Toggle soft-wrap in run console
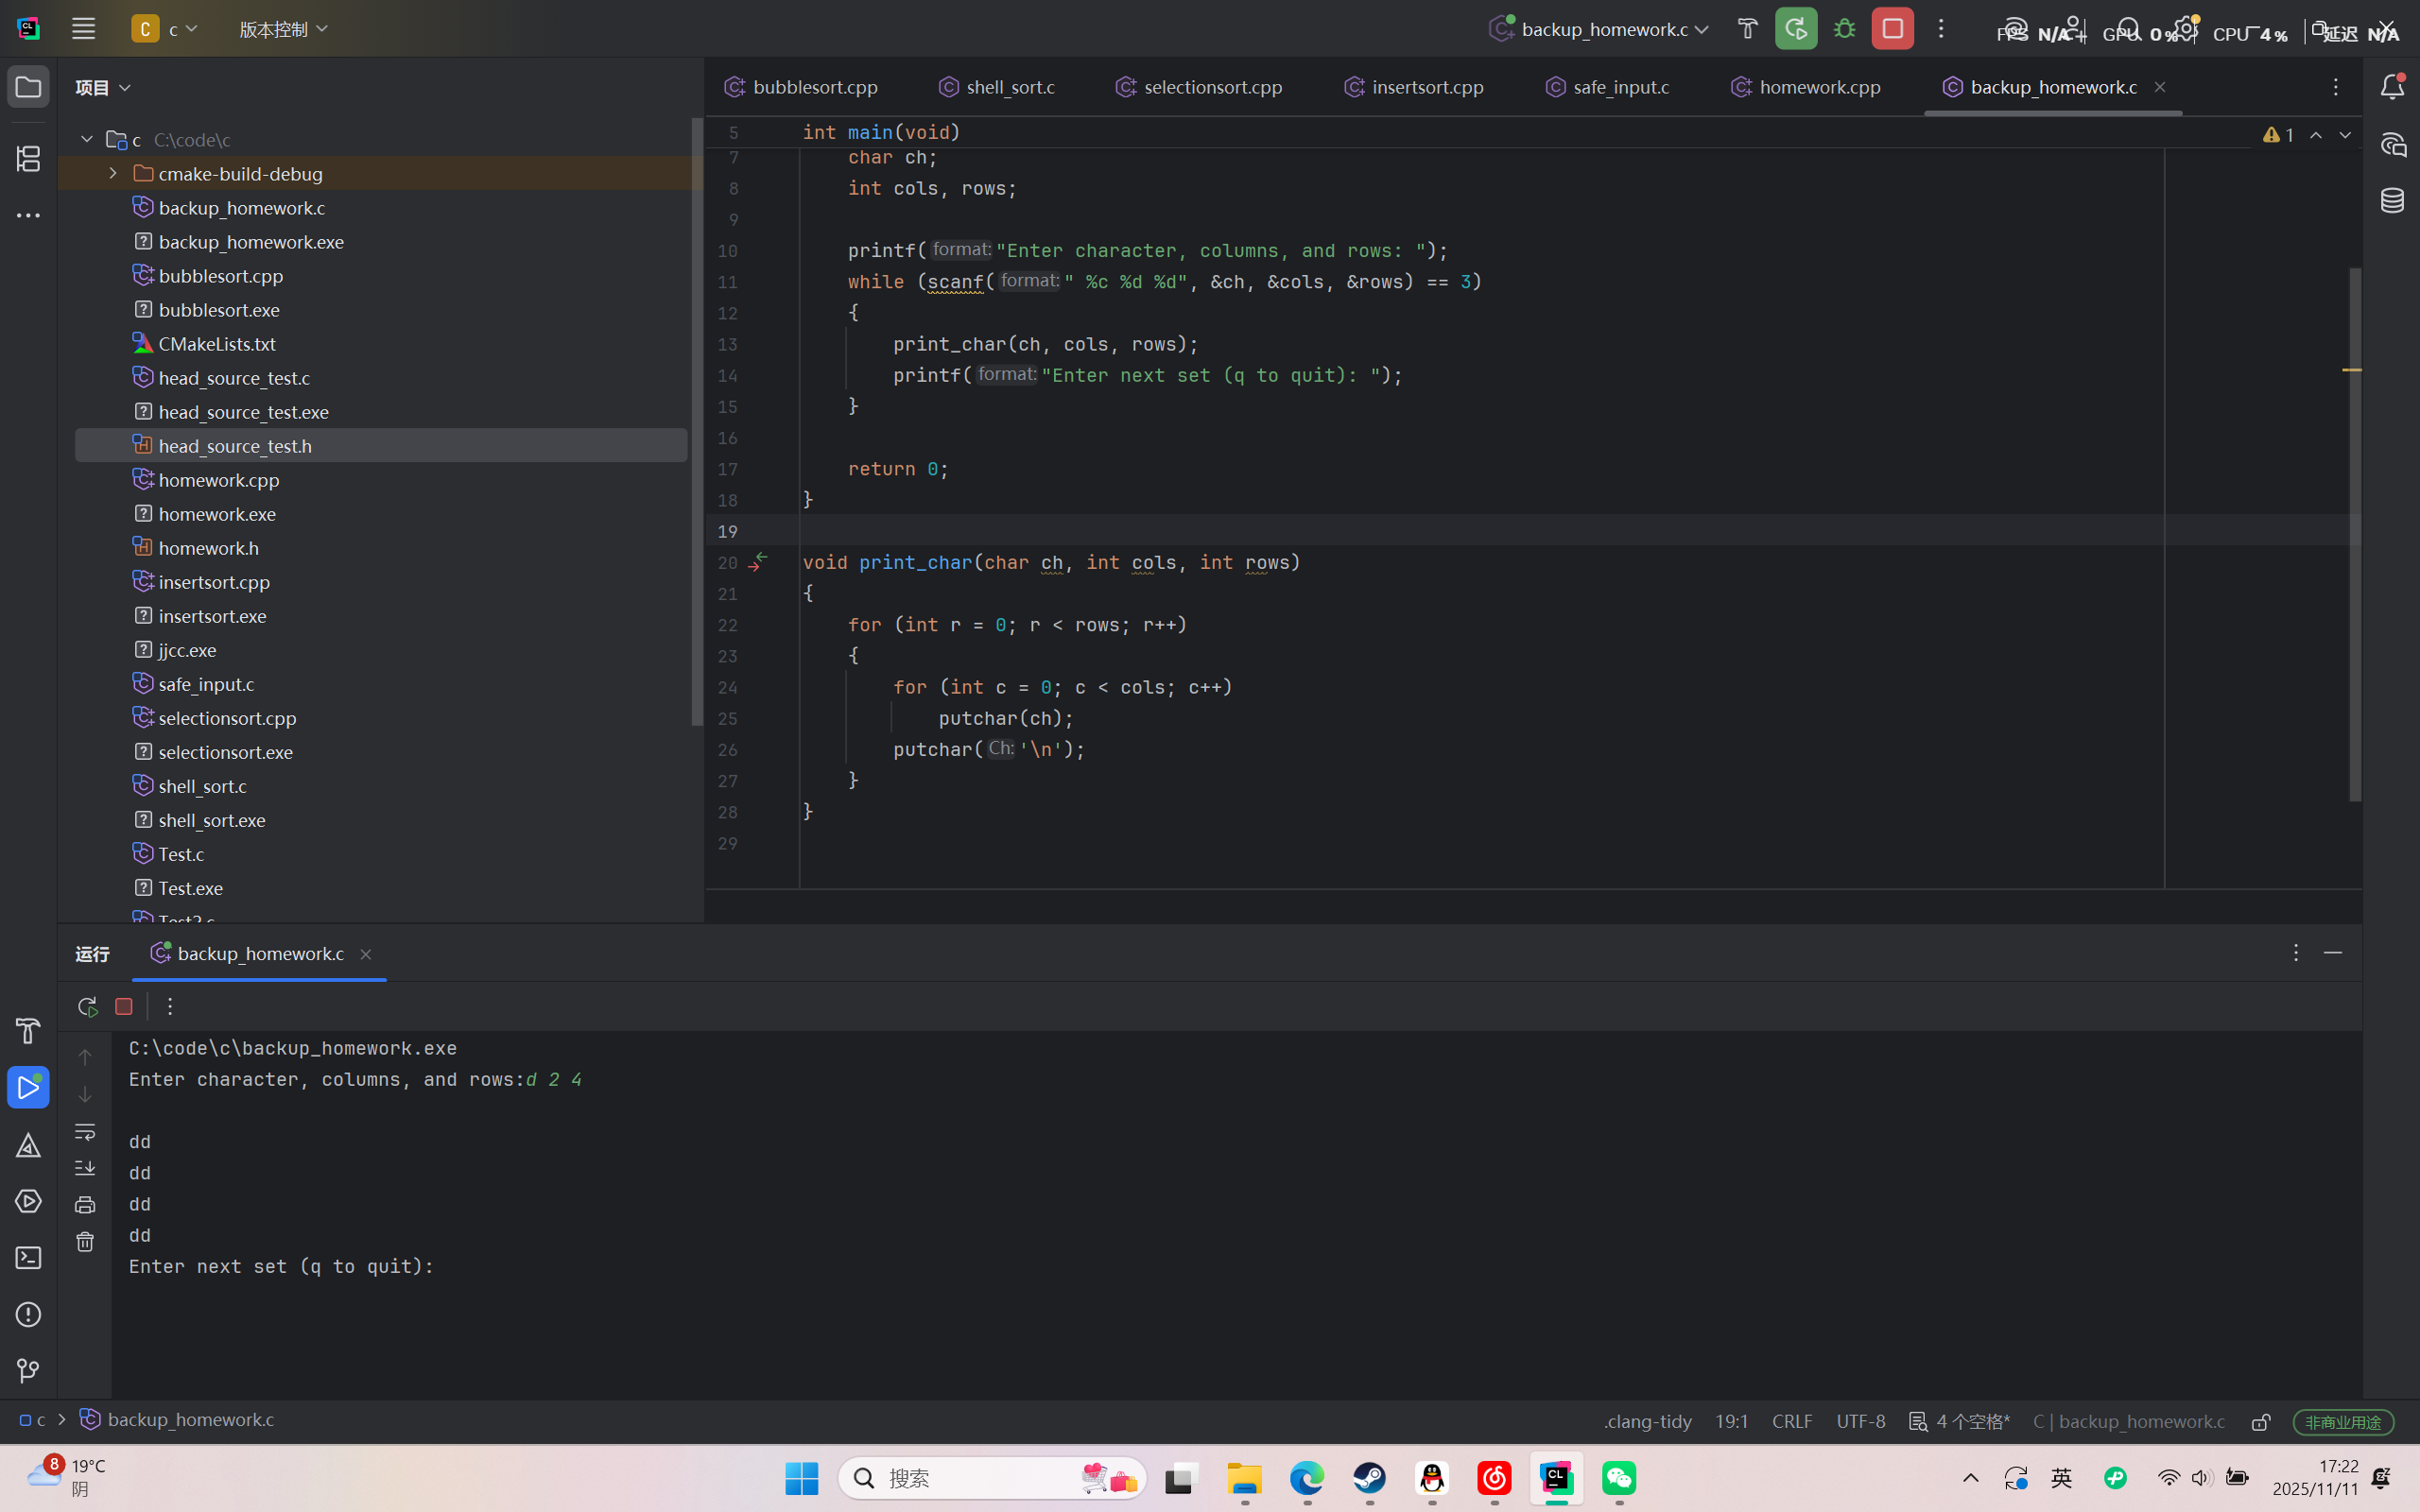 pyautogui.click(x=85, y=1132)
